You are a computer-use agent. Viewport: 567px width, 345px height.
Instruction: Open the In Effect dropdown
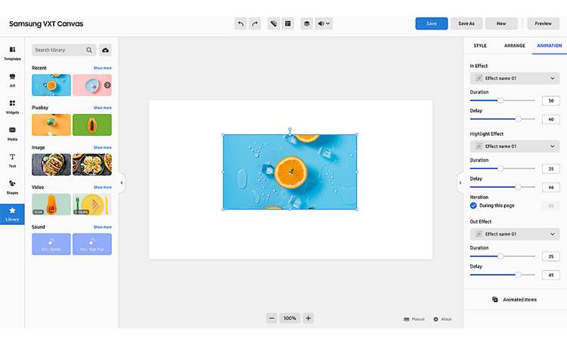514,78
